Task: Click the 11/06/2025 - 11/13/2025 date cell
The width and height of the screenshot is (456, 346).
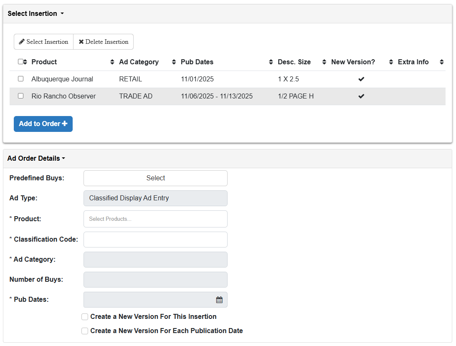Action: pyautogui.click(x=217, y=96)
